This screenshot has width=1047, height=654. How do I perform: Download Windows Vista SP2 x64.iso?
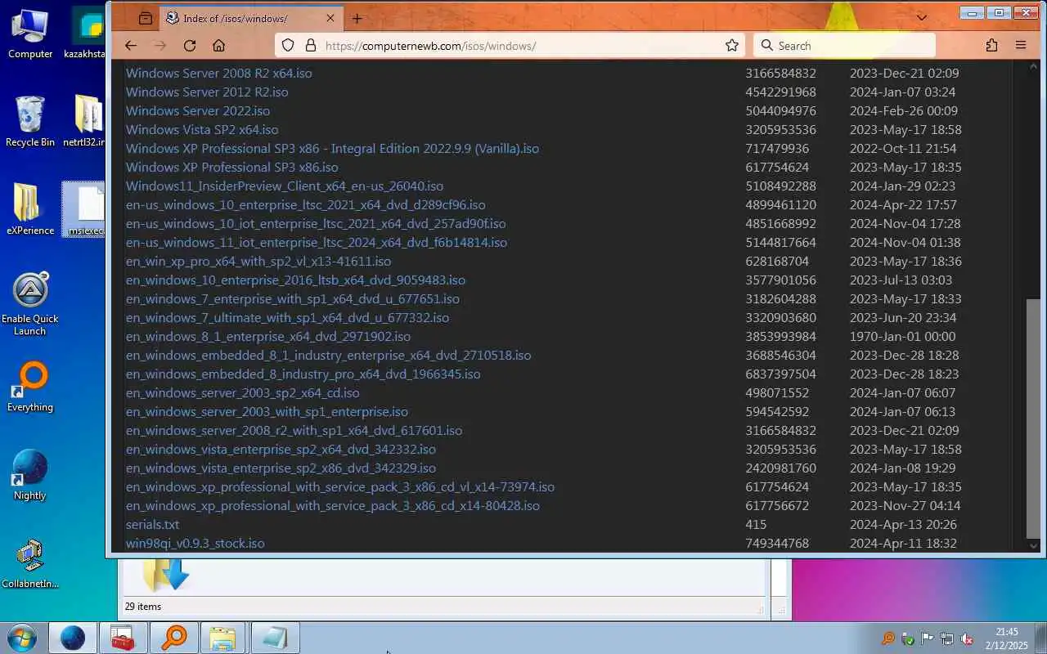(202, 129)
